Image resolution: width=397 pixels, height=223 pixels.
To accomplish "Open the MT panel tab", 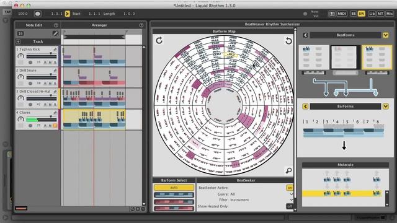I will point(380,14).
